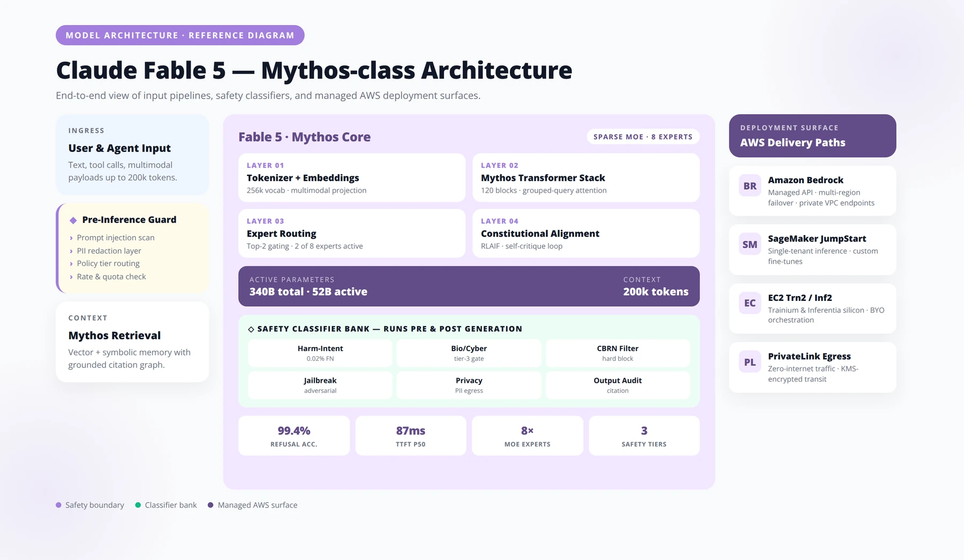
Task: Click the EC badge for EC2 Trn2
Action: tap(750, 303)
